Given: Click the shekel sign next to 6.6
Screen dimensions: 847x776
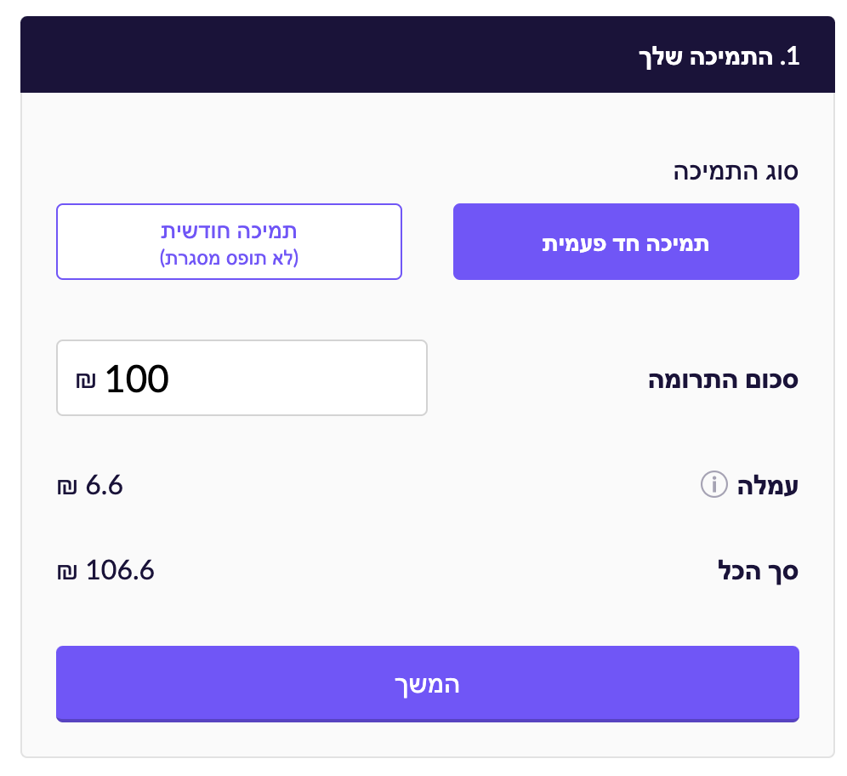Looking at the screenshot, I should (x=66, y=487).
